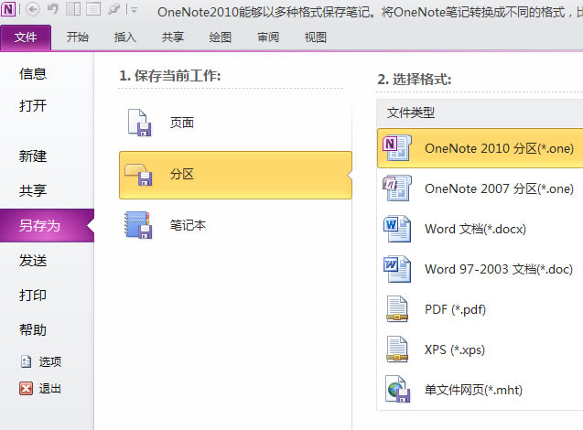Switch to the 审阅 ribbon tab
Viewport: 583px width, 430px height.
click(267, 38)
